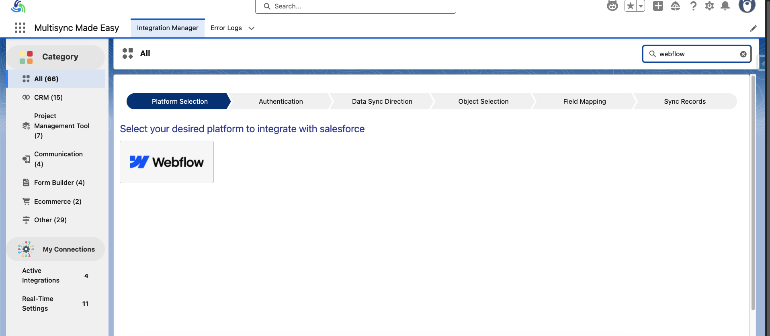View notifications bell
770x336 pixels.
(x=725, y=6)
